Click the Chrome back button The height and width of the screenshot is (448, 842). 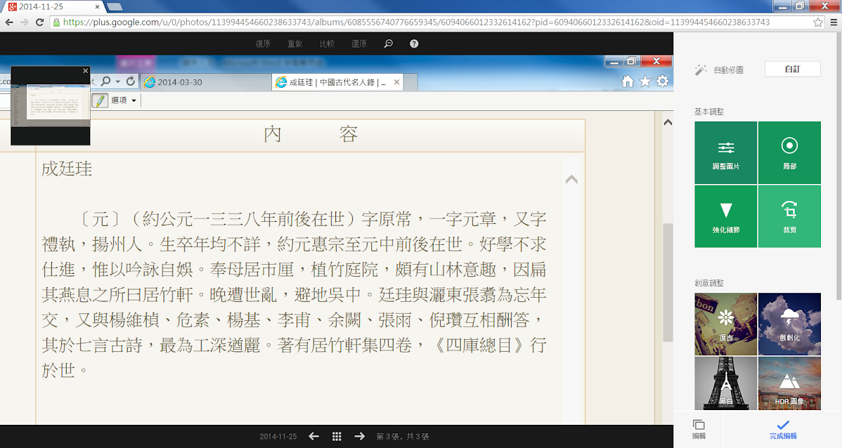tap(9, 22)
